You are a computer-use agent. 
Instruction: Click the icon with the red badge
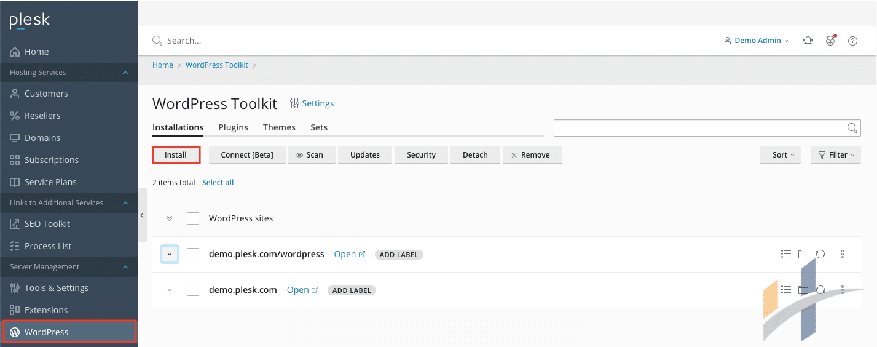pos(831,41)
